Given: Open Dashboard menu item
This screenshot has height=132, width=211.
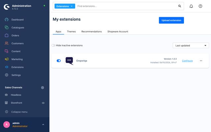Looking at the screenshot, I should click(17, 20).
